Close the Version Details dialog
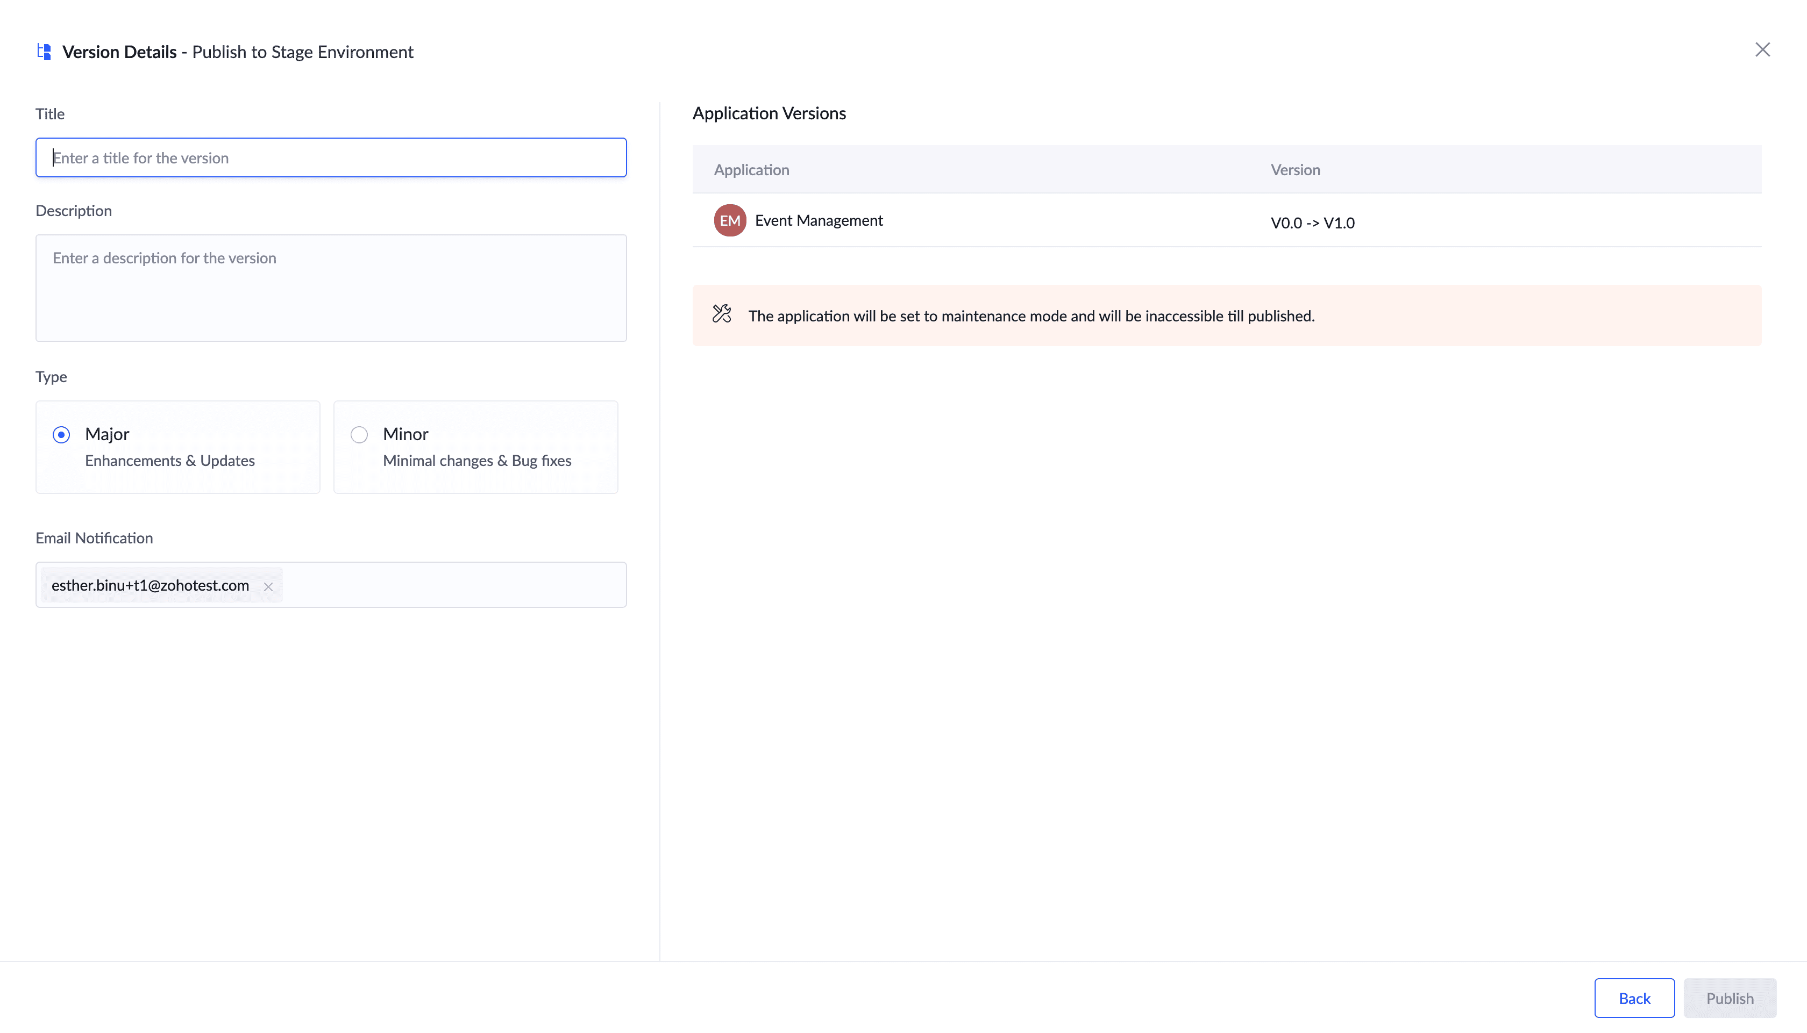The width and height of the screenshot is (1807, 1033). pos(1762,49)
